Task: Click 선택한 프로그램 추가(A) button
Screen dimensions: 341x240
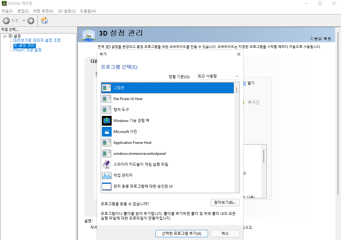Action: point(182,234)
